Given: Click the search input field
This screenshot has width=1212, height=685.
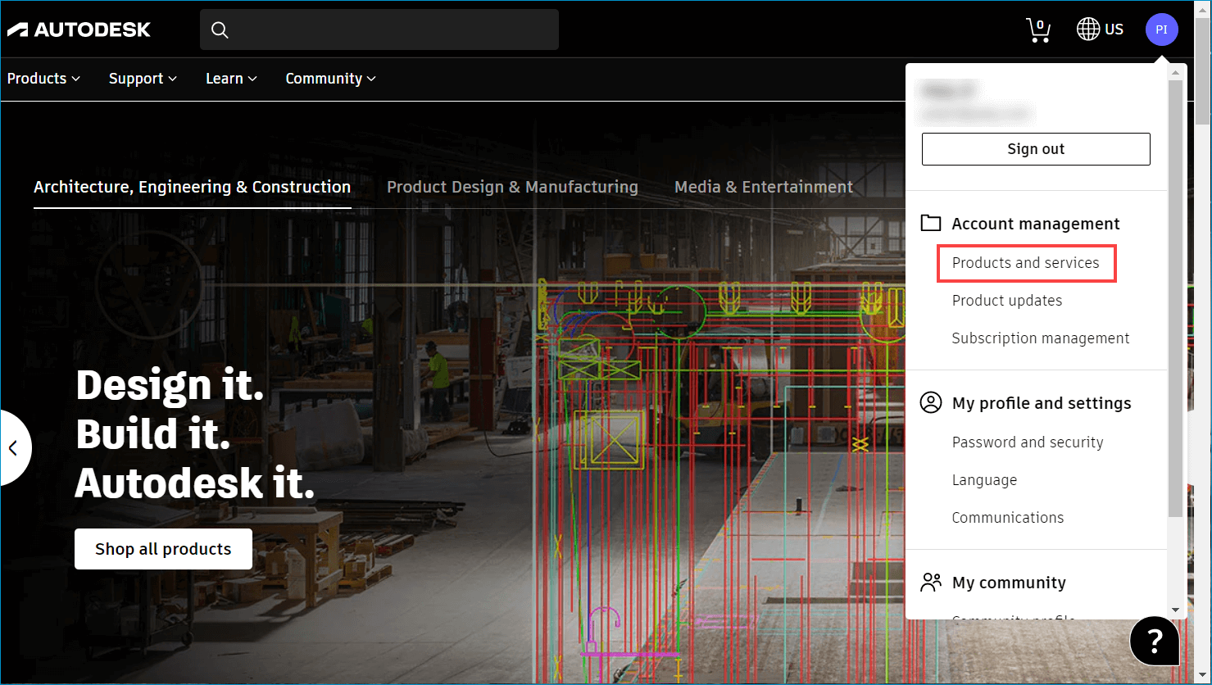Looking at the screenshot, I should (x=379, y=29).
